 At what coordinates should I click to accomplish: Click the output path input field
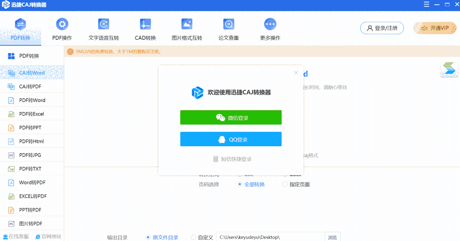(268, 237)
